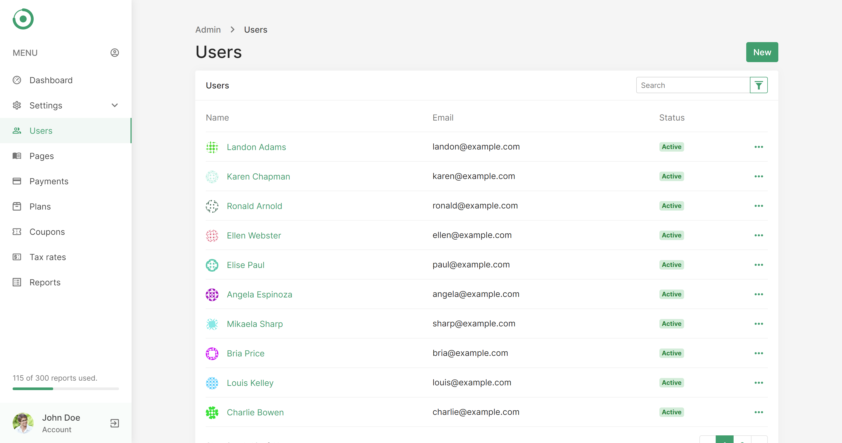842x443 pixels.
Task: Open the more actions for Ellen Webster
Action: (759, 235)
